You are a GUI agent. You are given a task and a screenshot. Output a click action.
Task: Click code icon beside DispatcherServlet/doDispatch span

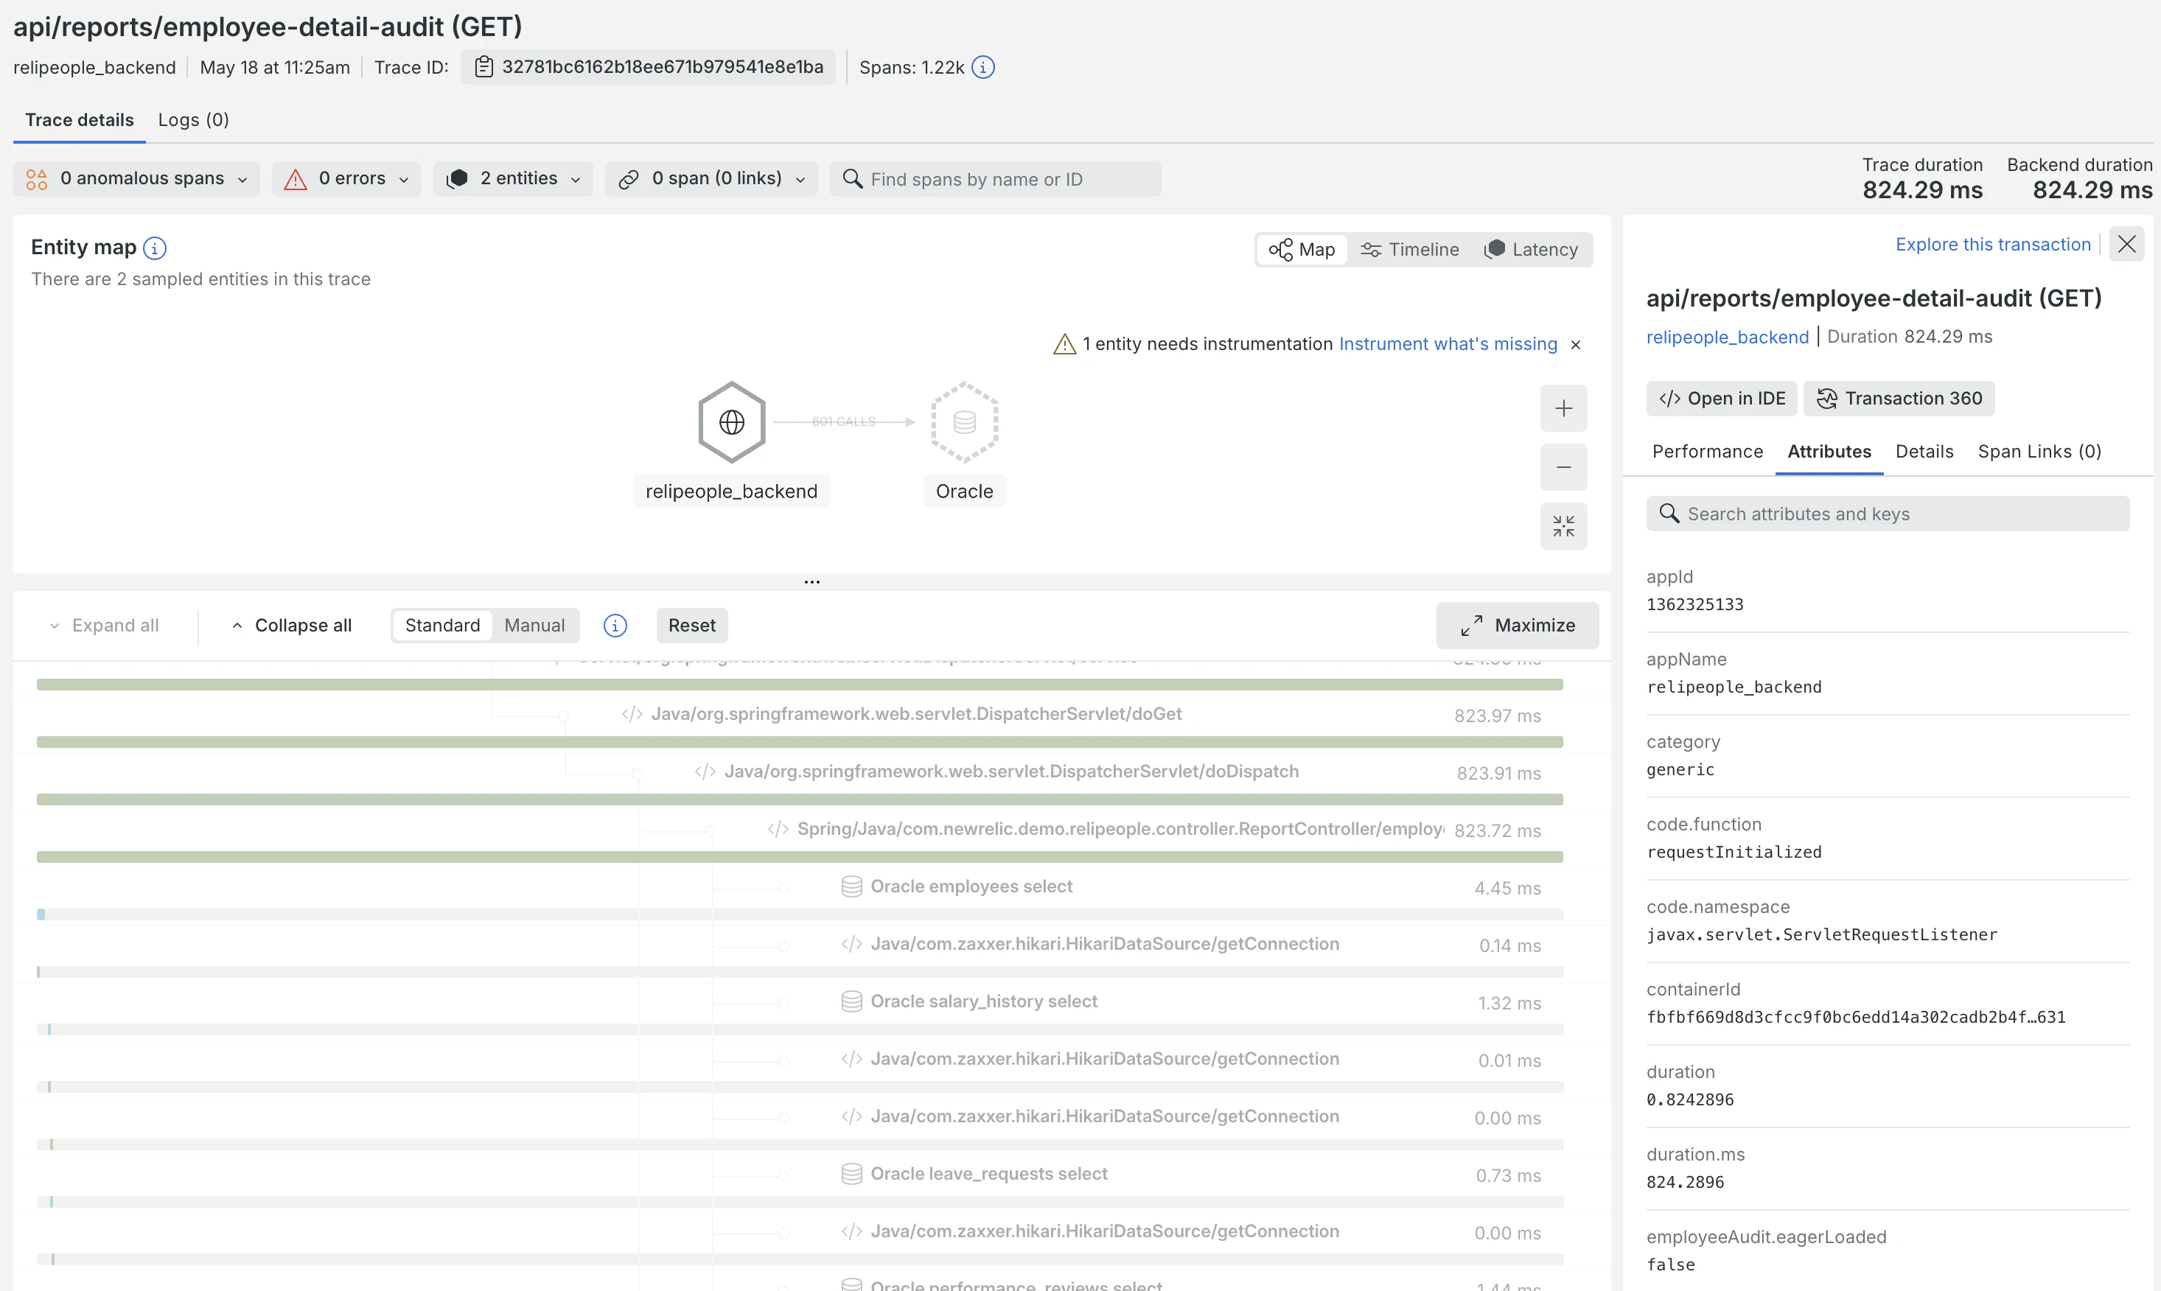tap(705, 772)
